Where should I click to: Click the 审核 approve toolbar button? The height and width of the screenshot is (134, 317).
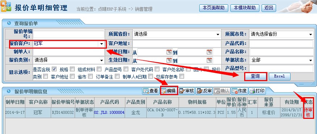pos(187,91)
